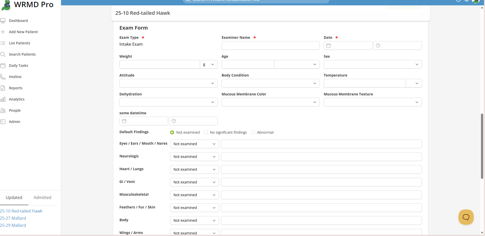Click the Heart / Lungs notes text field
Image resolution: width=485 pixels, height=236 pixels.
(x=321, y=169)
